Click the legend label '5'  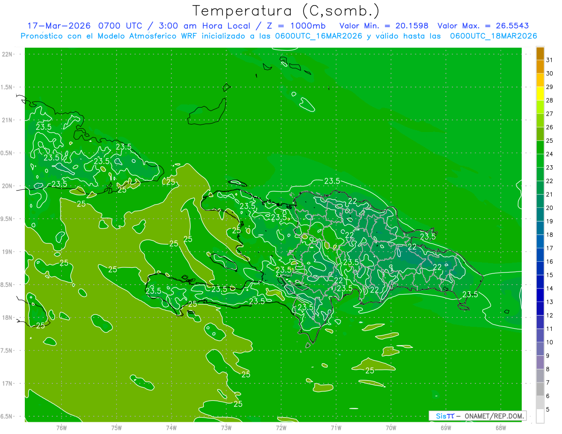pyautogui.click(x=548, y=409)
